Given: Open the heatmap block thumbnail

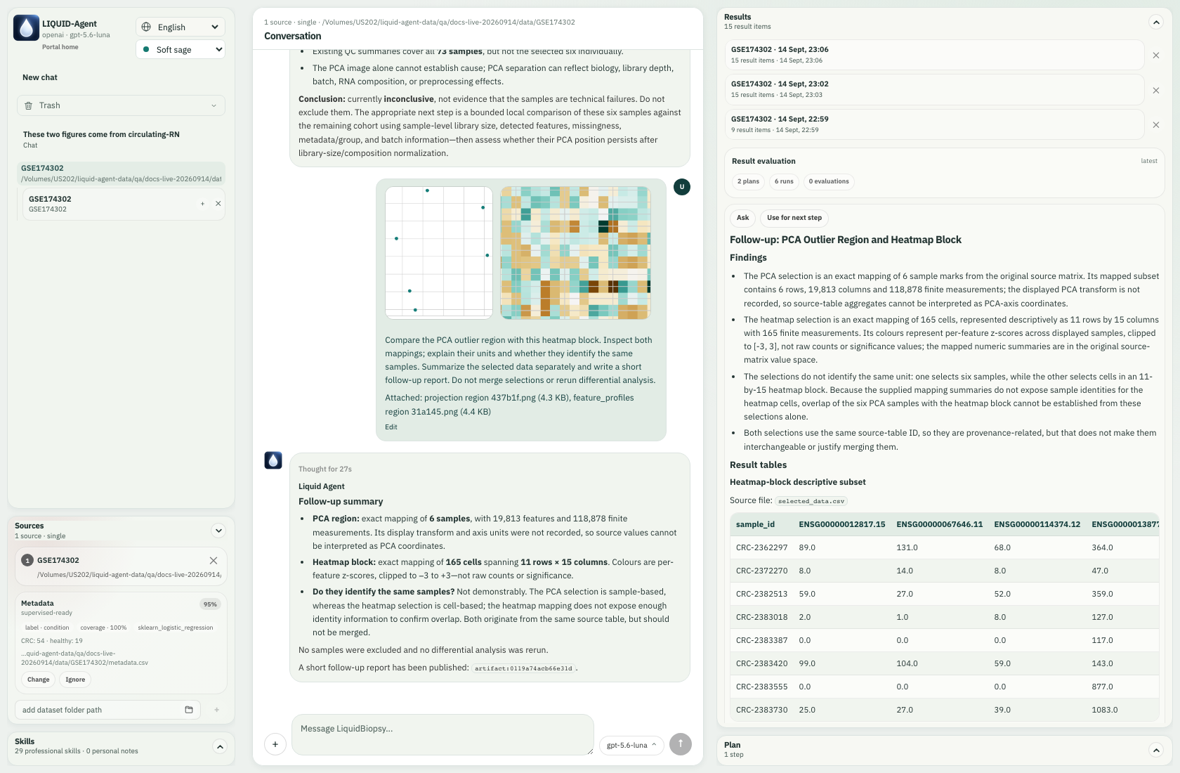Looking at the screenshot, I should (575, 252).
